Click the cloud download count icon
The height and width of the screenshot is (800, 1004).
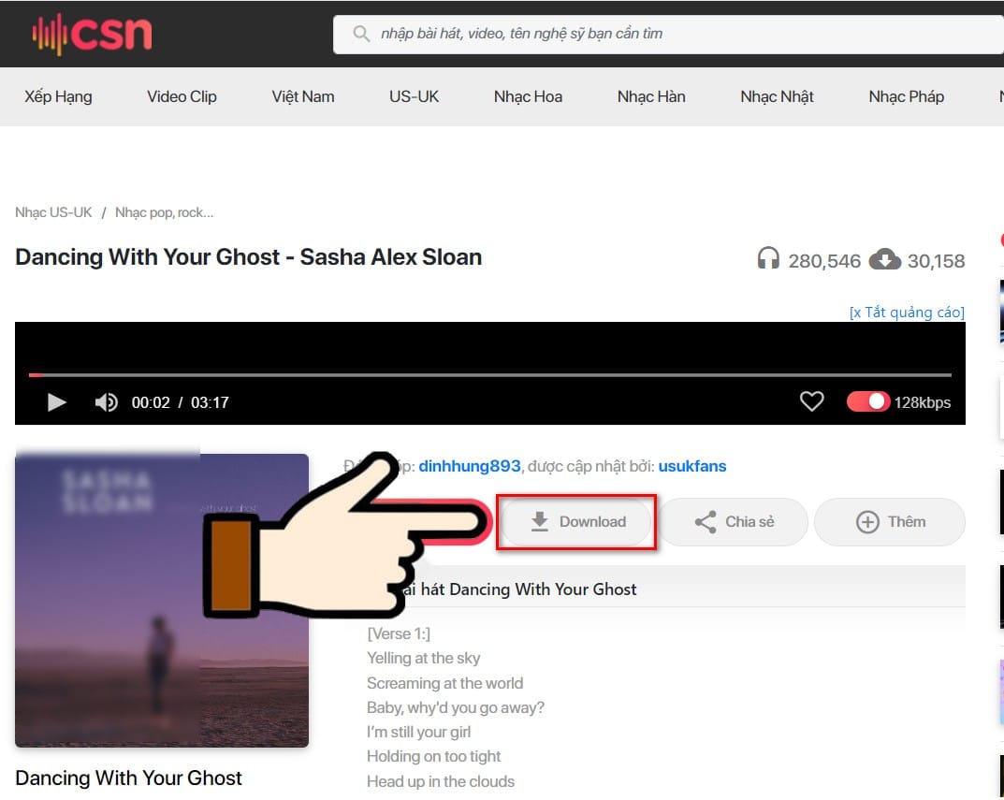click(885, 259)
